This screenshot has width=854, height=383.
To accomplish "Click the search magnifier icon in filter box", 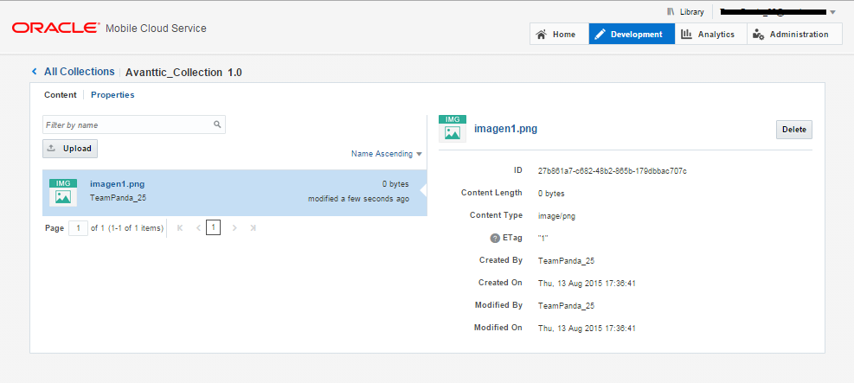I will pos(218,124).
